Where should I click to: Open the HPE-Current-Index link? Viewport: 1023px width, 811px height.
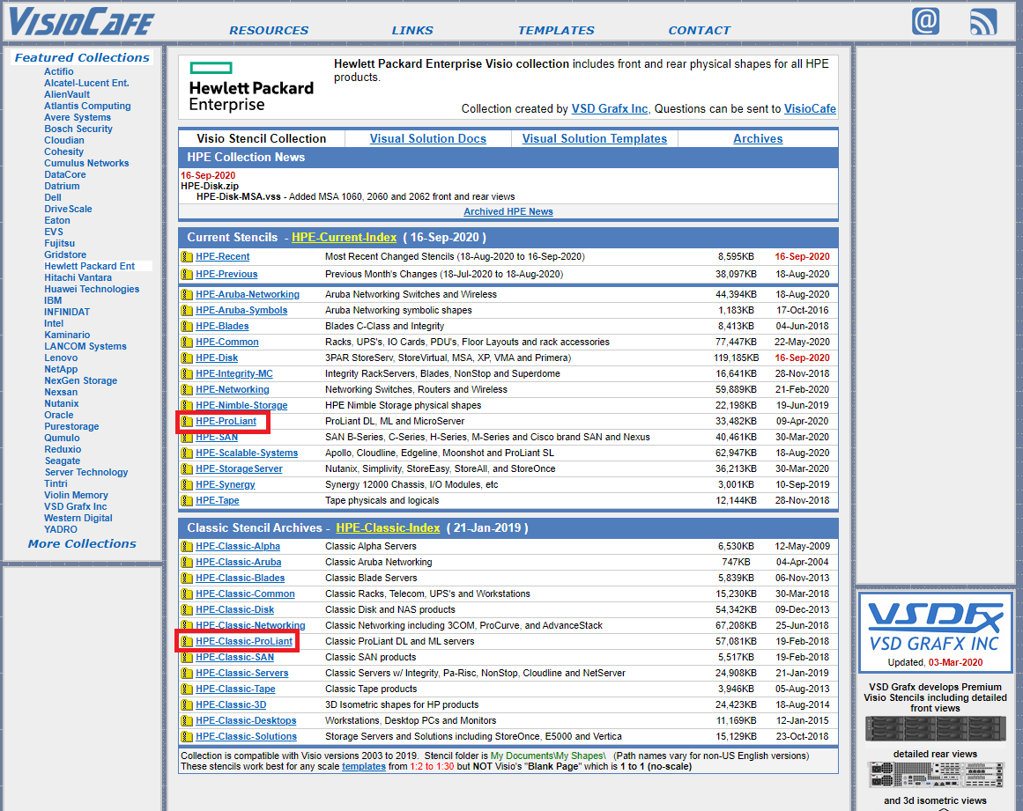(344, 237)
